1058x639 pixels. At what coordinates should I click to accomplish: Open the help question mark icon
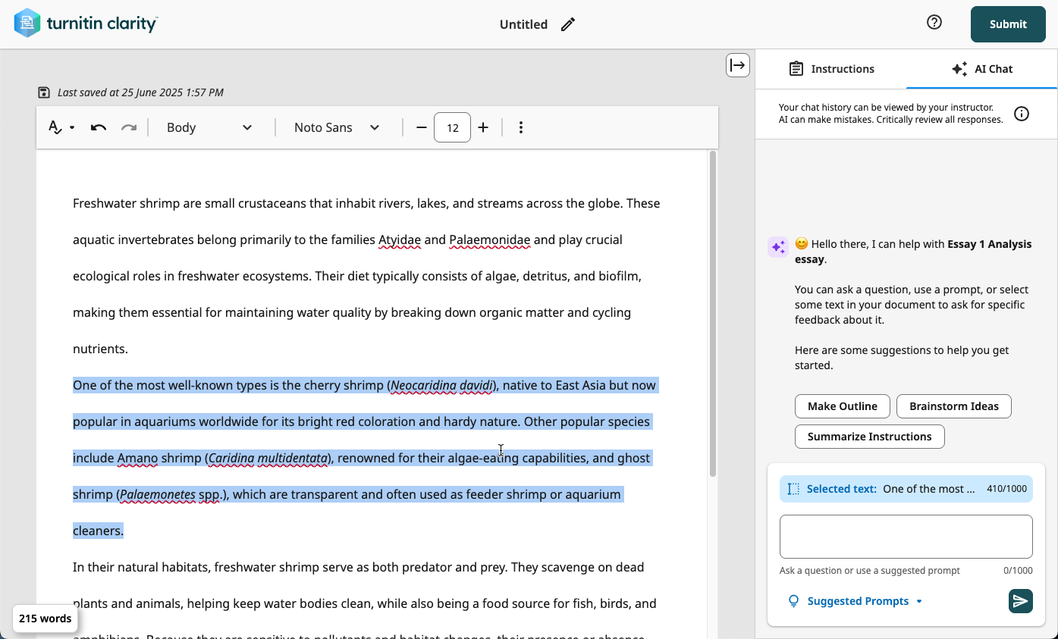[x=934, y=23]
